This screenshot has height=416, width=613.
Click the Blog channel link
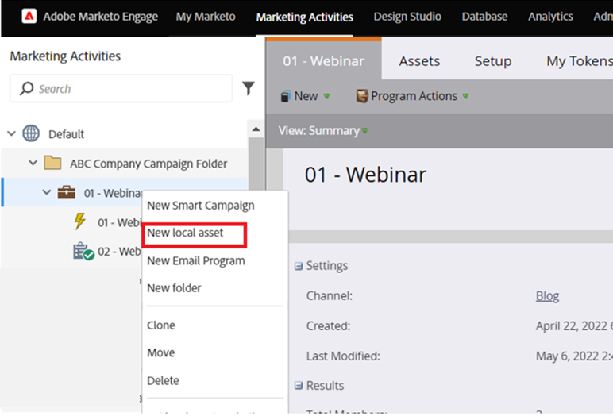547,296
